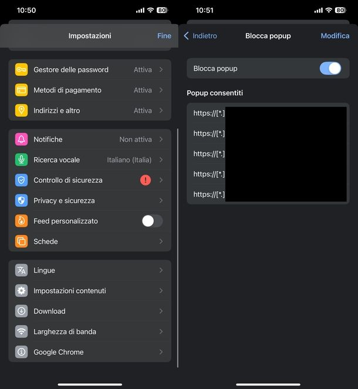358x389 pixels.
Task: Open the orange Schede tabs icon
Action: (x=21, y=242)
